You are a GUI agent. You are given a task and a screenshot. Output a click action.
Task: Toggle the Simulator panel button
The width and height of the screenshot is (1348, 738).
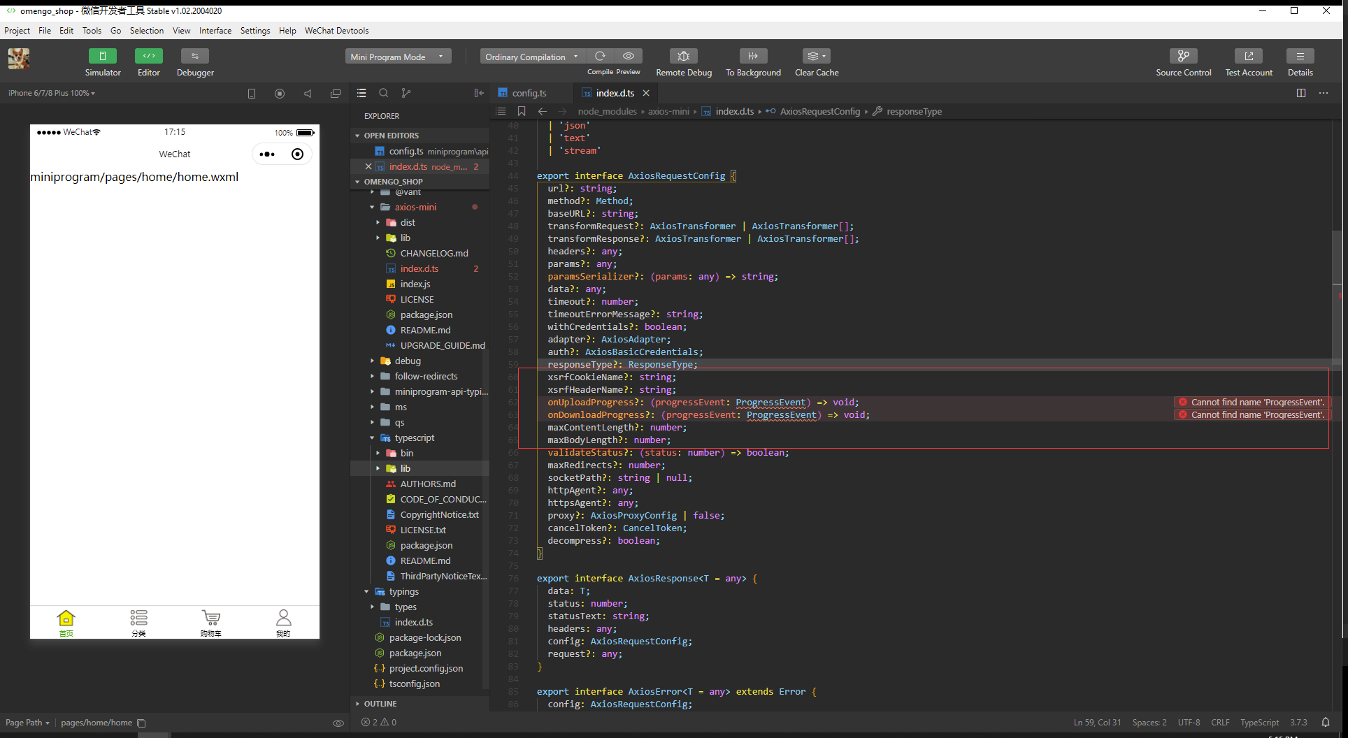pos(103,56)
